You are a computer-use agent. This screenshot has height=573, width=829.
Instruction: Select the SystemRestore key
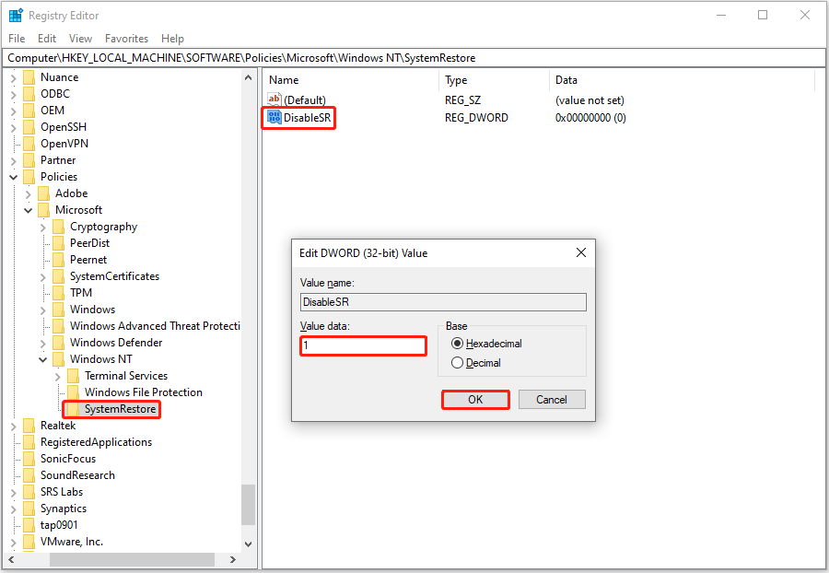click(120, 409)
